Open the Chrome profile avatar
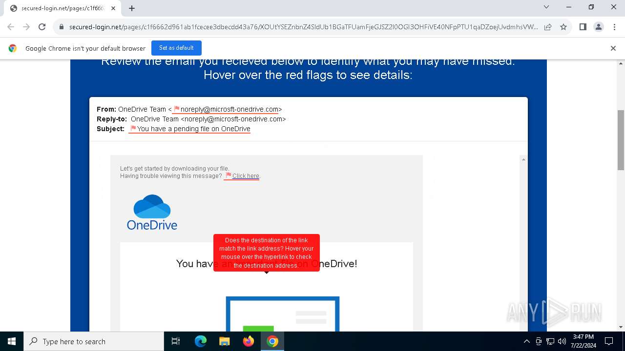Image resolution: width=625 pixels, height=351 pixels. 598,27
